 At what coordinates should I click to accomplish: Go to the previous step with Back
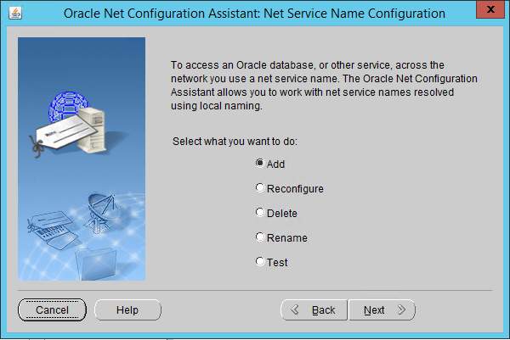[x=314, y=309]
